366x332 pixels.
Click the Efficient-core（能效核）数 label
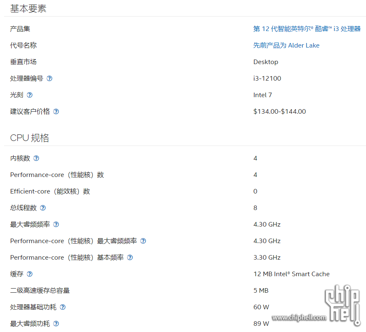tap(50, 191)
